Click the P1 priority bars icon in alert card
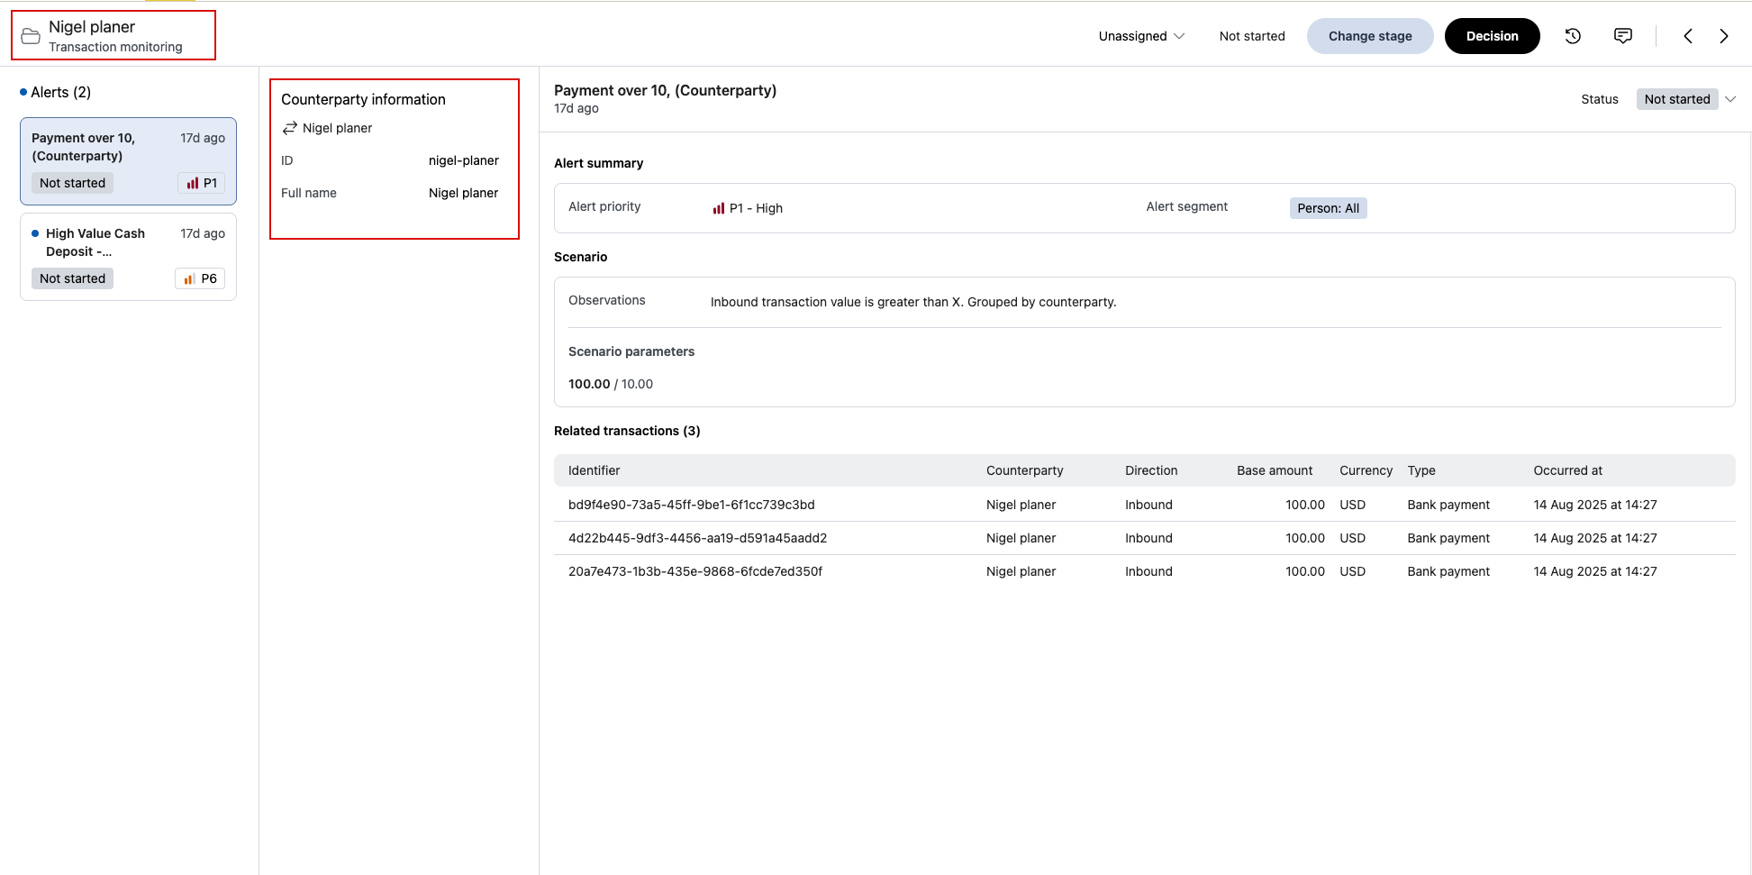This screenshot has width=1752, height=875. 193,183
